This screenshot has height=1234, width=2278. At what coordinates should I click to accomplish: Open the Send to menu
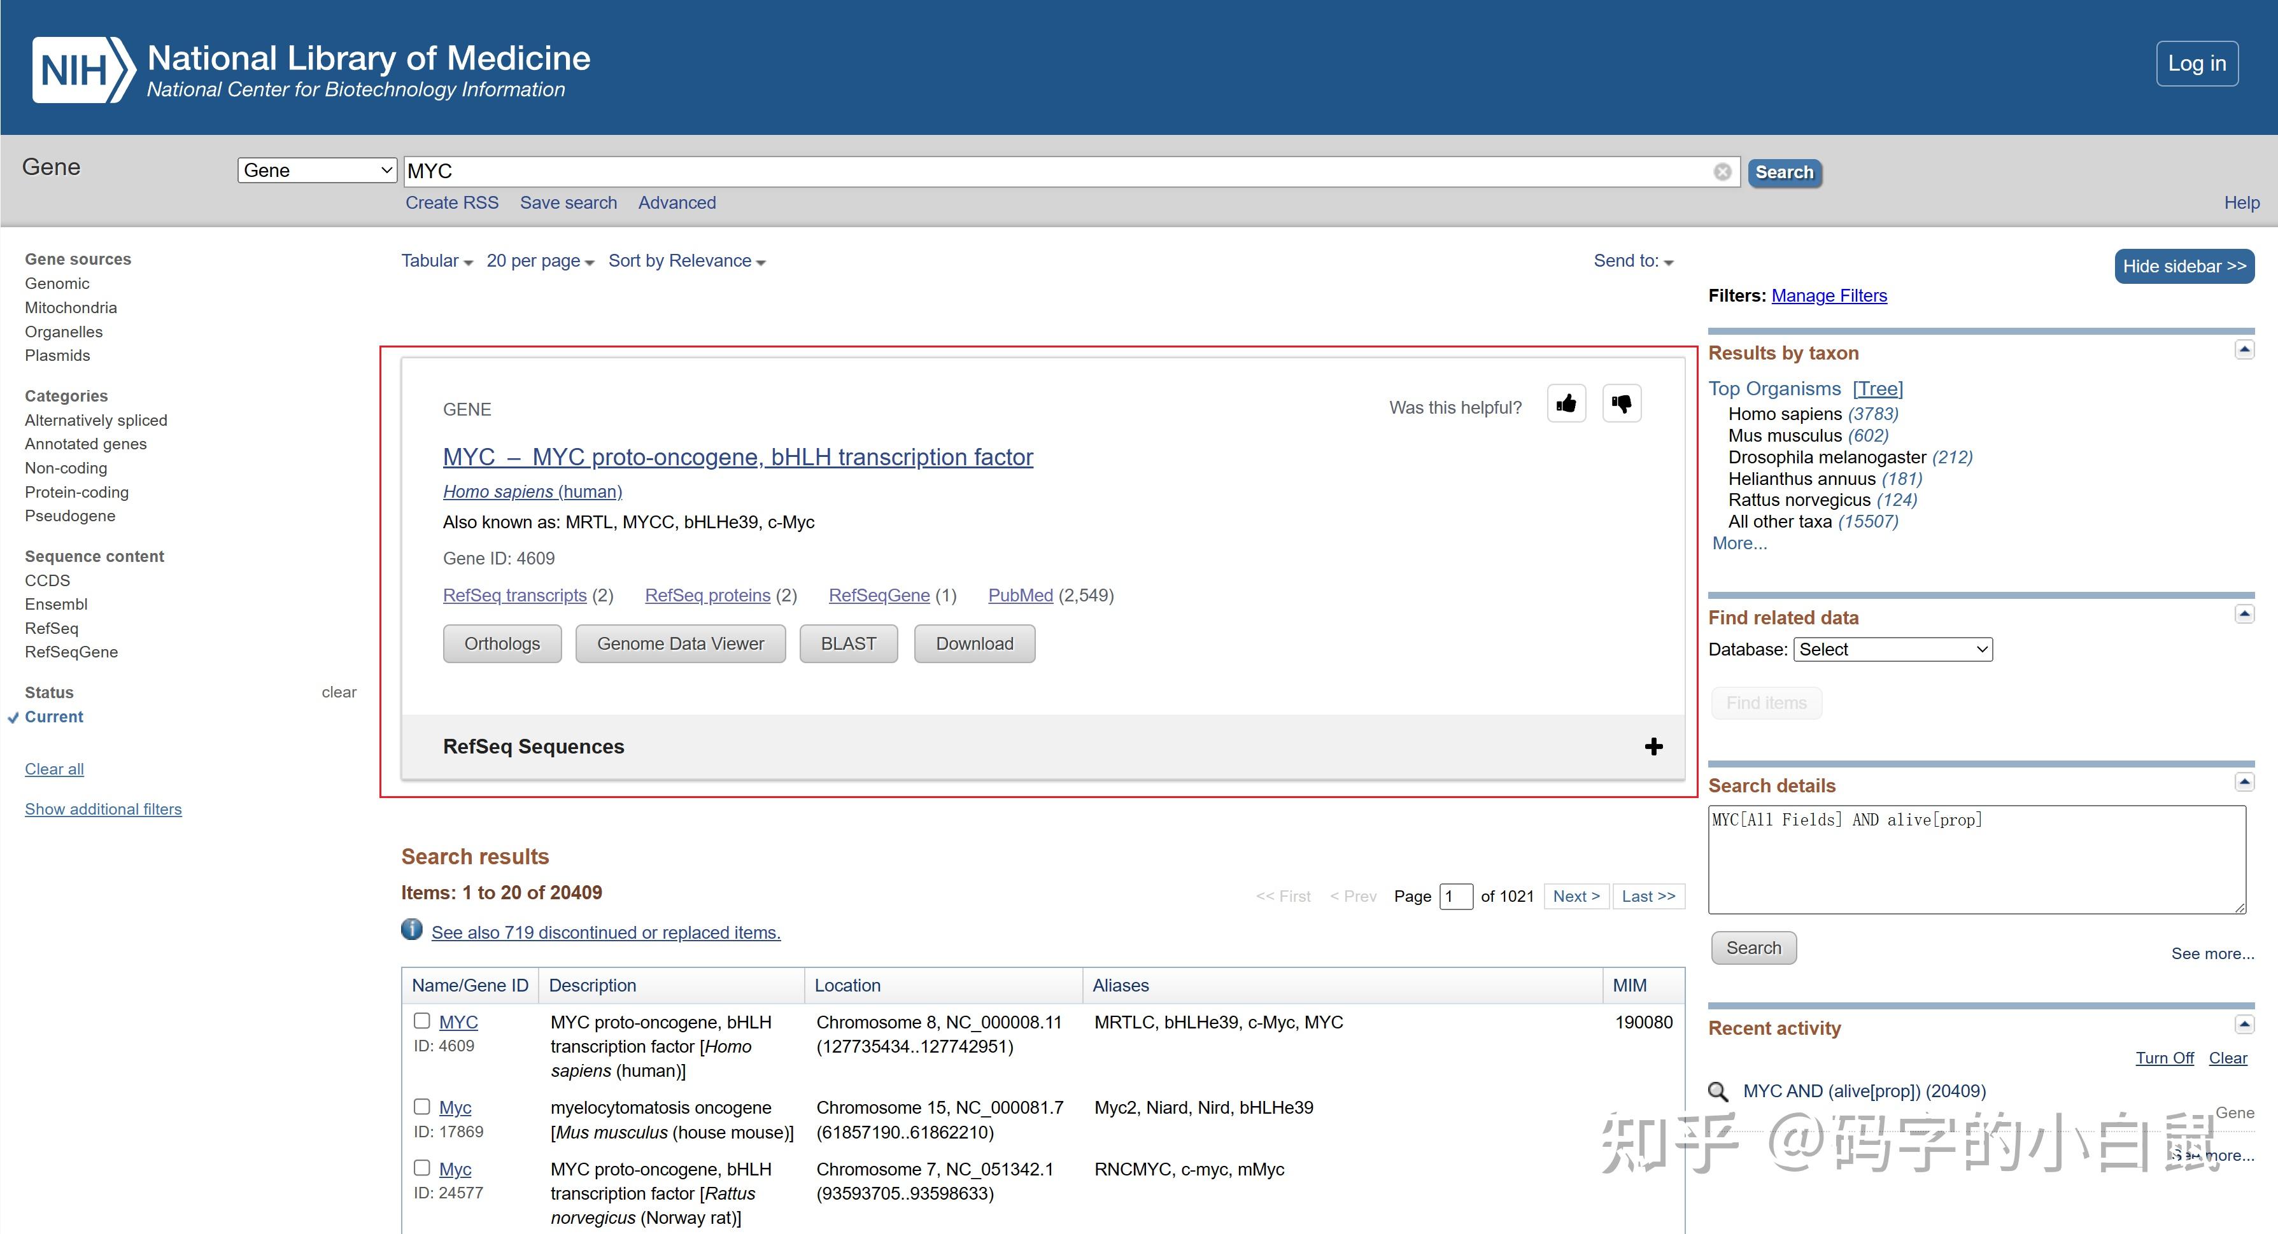(1632, 261)
